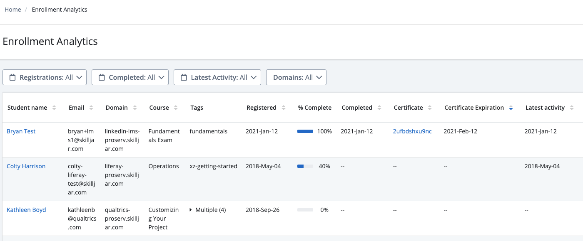Image resolution: width=583 pixels, height=241 pixels.
Task: Click the Enrollment Analytics page heading
Action: click(50, 42)
